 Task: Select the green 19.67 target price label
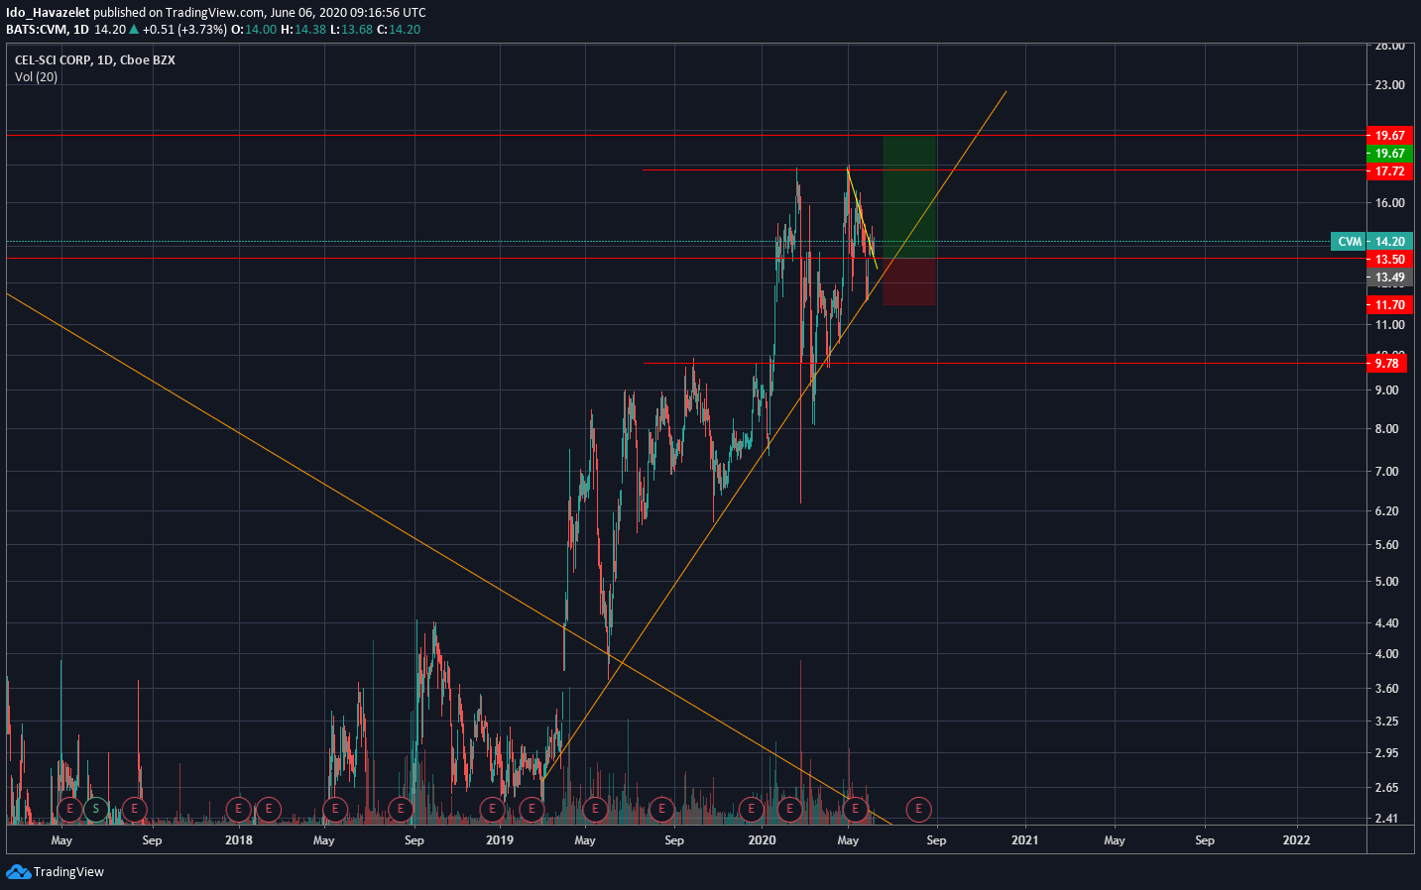[1389, 154]
